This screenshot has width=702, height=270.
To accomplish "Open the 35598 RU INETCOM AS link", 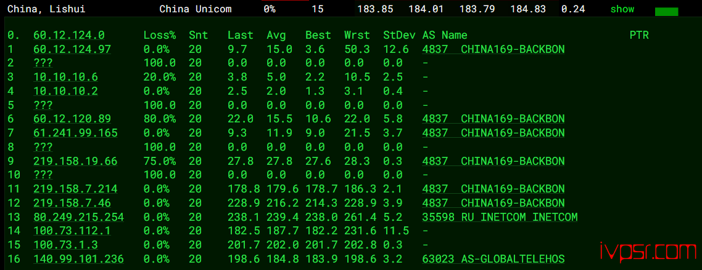I will click(500, 217).
